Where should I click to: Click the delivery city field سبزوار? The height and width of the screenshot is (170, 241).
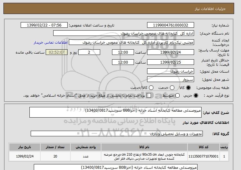coord(171,79)
